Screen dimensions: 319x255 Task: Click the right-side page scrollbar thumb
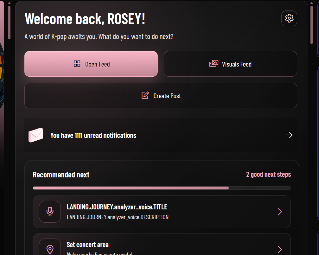click(311, 25)
